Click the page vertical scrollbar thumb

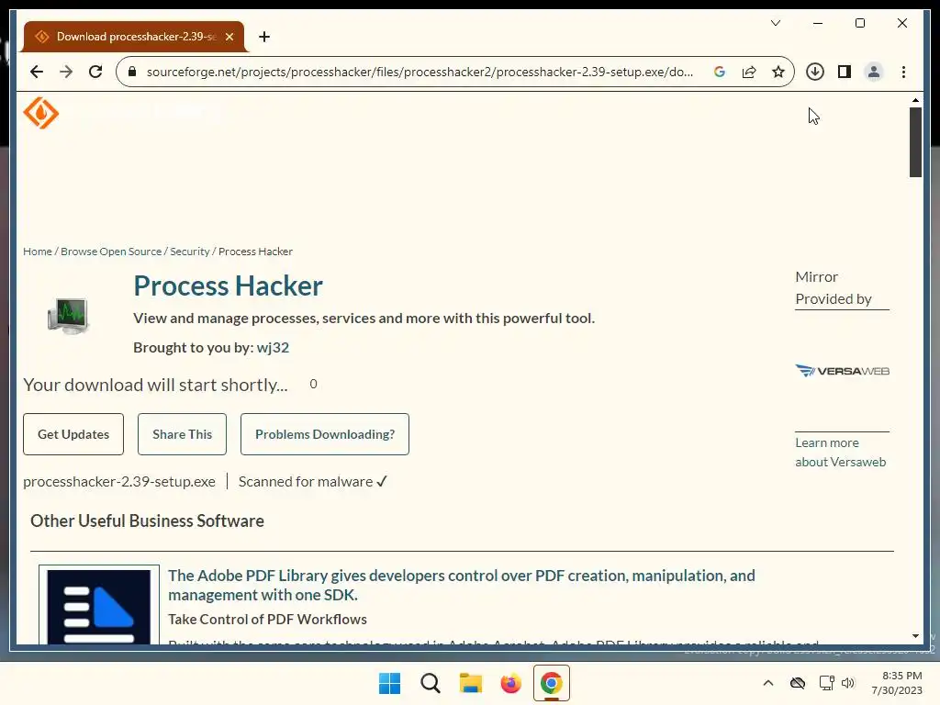pos(915,142)
